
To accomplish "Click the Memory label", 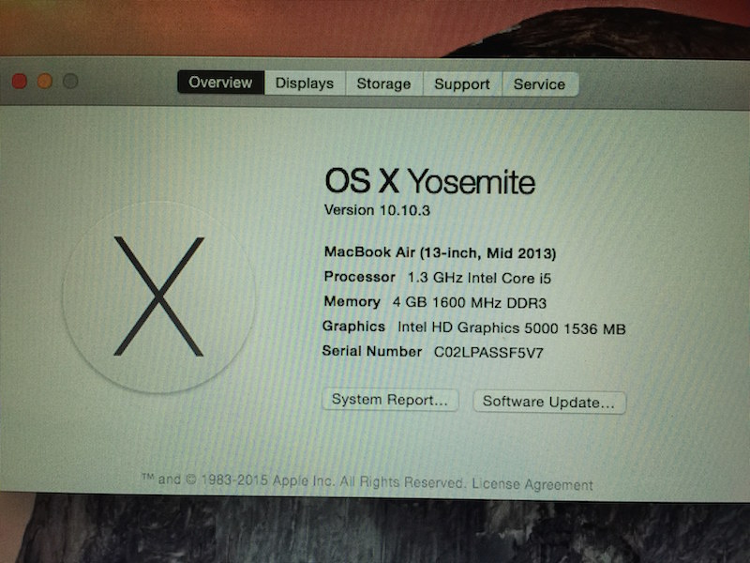I will [x=352, y=301].
